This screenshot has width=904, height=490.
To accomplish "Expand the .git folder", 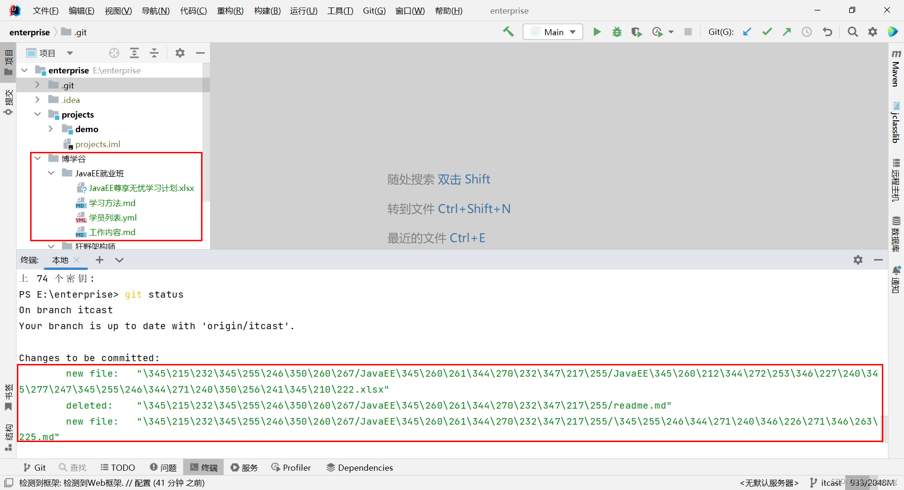I will [x=38, y=85].
